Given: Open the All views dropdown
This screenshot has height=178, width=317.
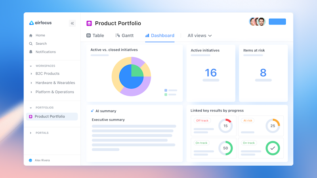Looking at the screenshot, I should click(x=200, y=36).
